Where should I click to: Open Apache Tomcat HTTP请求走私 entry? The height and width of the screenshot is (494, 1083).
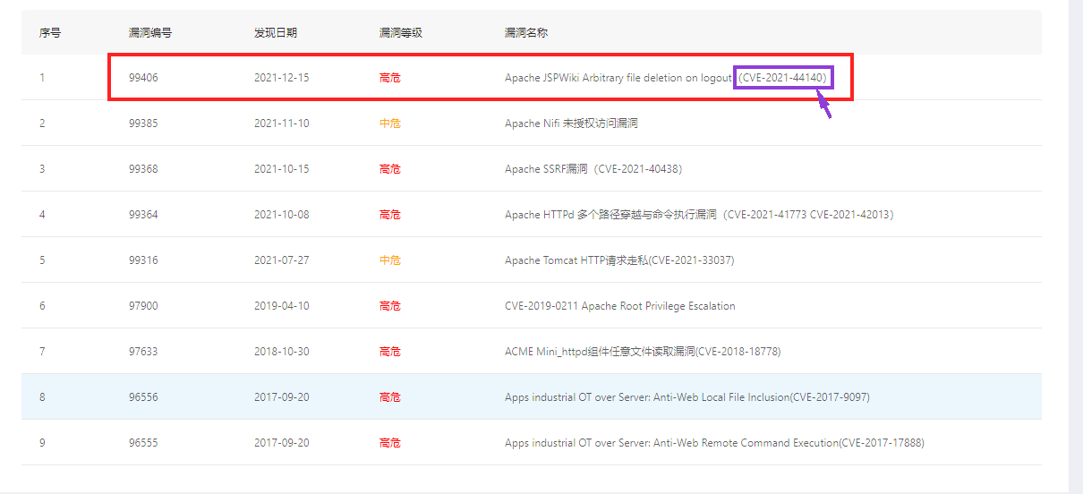pos(619,260)
